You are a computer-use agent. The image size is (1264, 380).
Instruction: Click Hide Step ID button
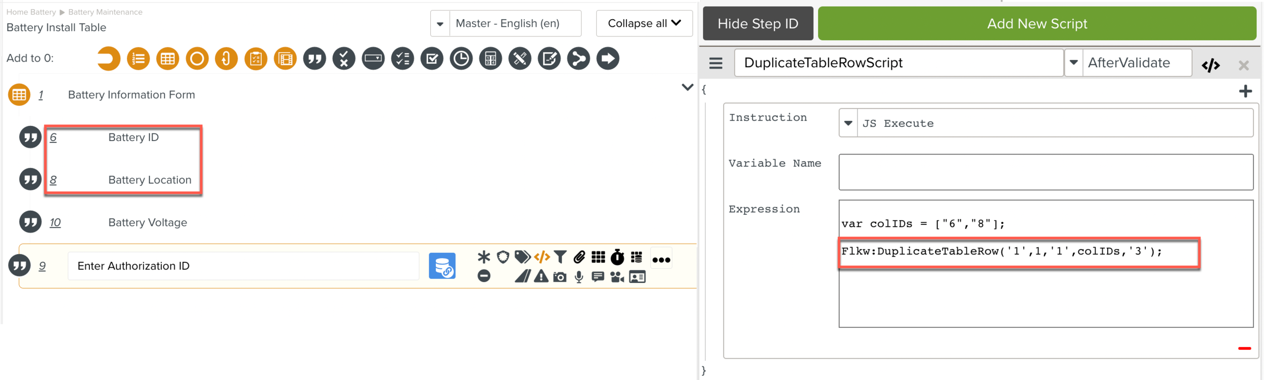(x=757, y=24)
